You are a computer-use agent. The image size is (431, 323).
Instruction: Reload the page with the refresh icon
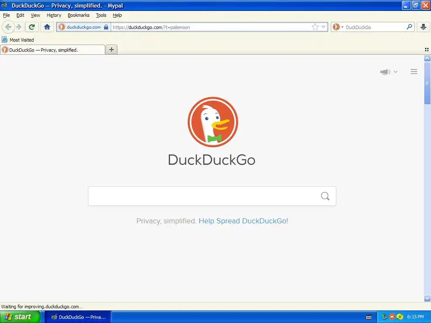(32, 27)
